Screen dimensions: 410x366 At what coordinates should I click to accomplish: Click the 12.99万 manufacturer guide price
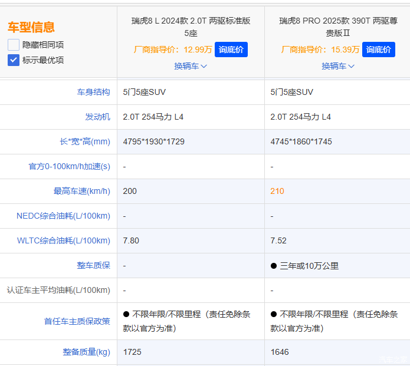[x=198, y=50]
